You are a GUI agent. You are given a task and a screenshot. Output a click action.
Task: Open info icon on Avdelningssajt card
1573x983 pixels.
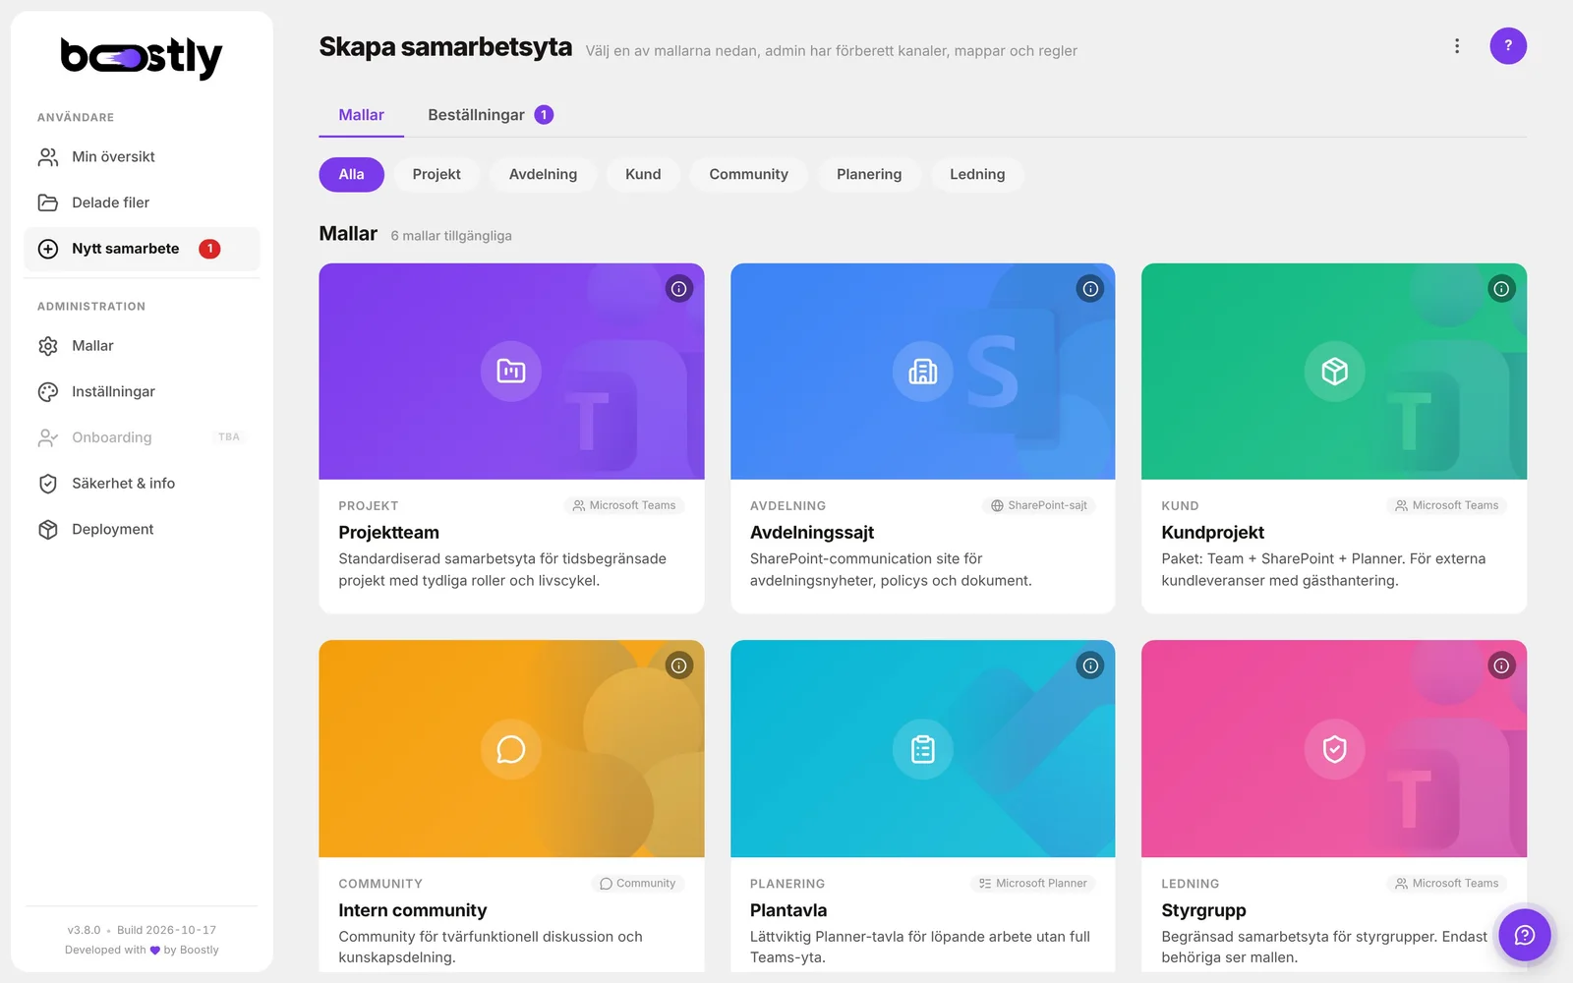[1090, 289]
